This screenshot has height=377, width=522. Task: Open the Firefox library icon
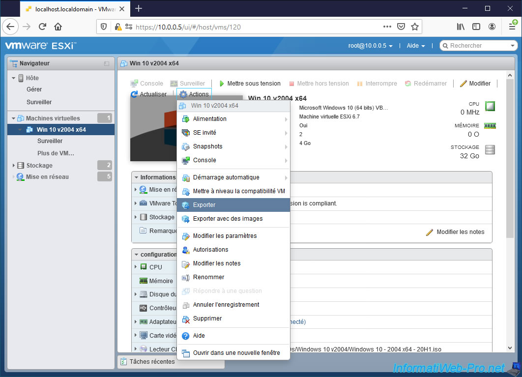(461, 27)
